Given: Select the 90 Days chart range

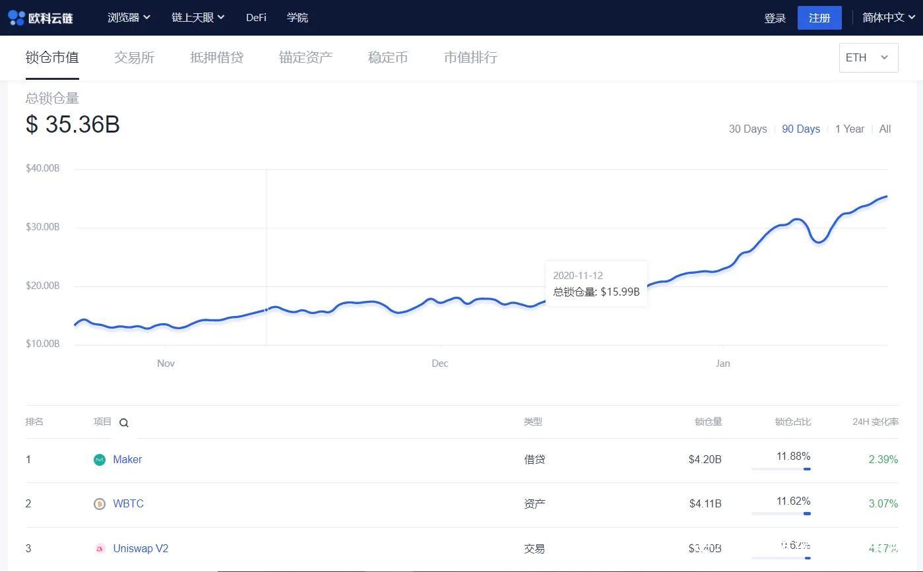Looking at the screenshot, I should point(801,129).
